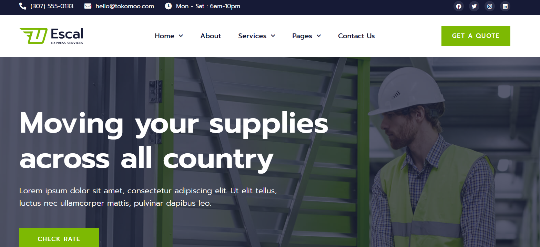This screenshot has width=540, height=247.
Task: Expand the Services dropdown arrow
Action: 273,36
